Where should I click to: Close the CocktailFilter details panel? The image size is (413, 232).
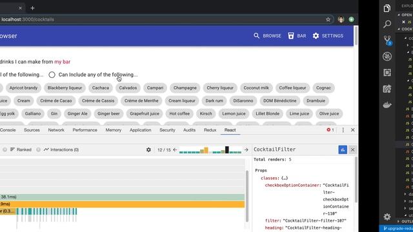point(353,150)
